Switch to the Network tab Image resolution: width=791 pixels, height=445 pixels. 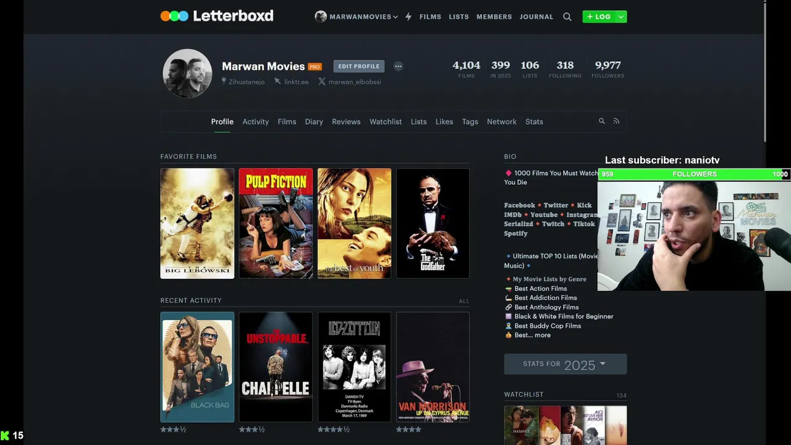(502, 122)
